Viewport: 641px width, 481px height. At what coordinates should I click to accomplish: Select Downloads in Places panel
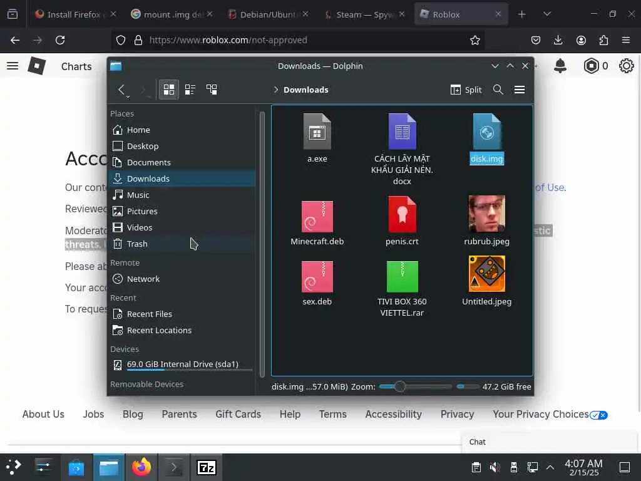182,178
